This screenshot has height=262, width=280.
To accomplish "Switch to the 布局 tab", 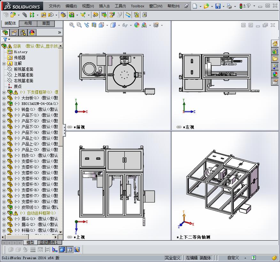I will coord(28,23).
